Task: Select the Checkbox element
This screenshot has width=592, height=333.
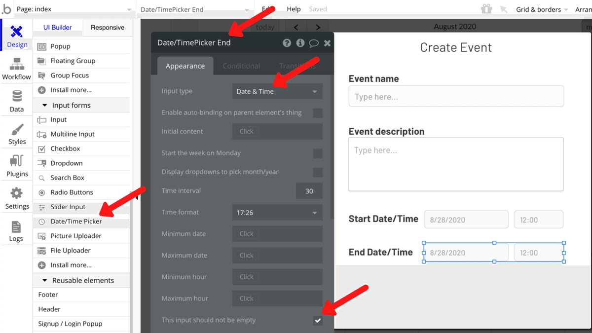Action: coord(82,148)
